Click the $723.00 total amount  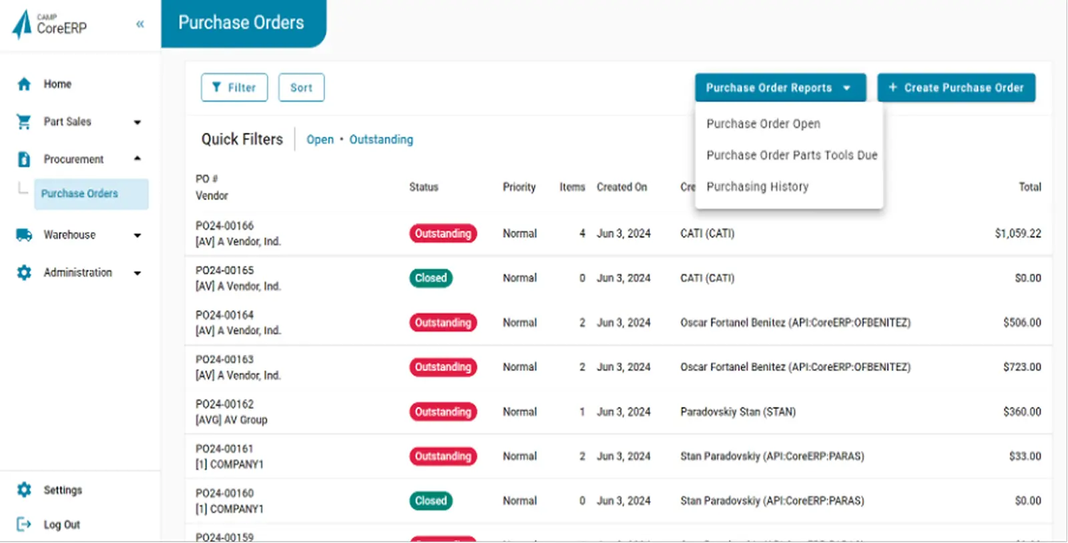1022,368
